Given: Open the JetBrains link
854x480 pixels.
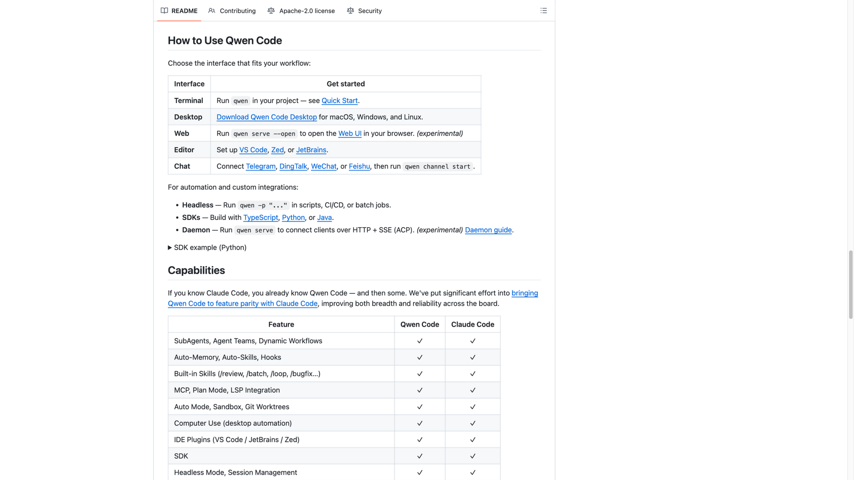Looking at the screenshot, I should click(x=311, y=150).
